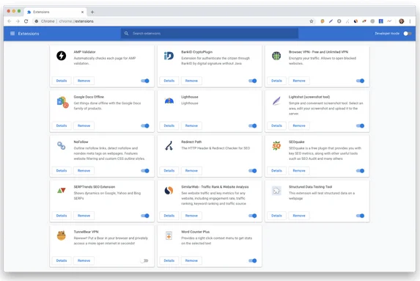Enable Developer mode toggle
Viewport: 420px width, 281px height.
(x=408, y=34)
